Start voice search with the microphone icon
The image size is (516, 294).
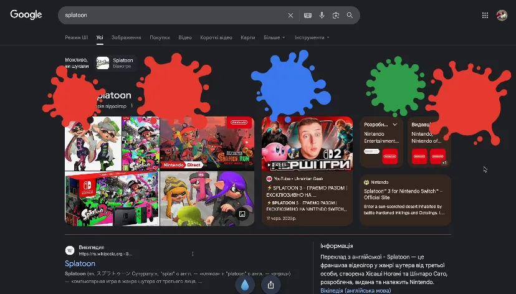[x=322, y=15]
